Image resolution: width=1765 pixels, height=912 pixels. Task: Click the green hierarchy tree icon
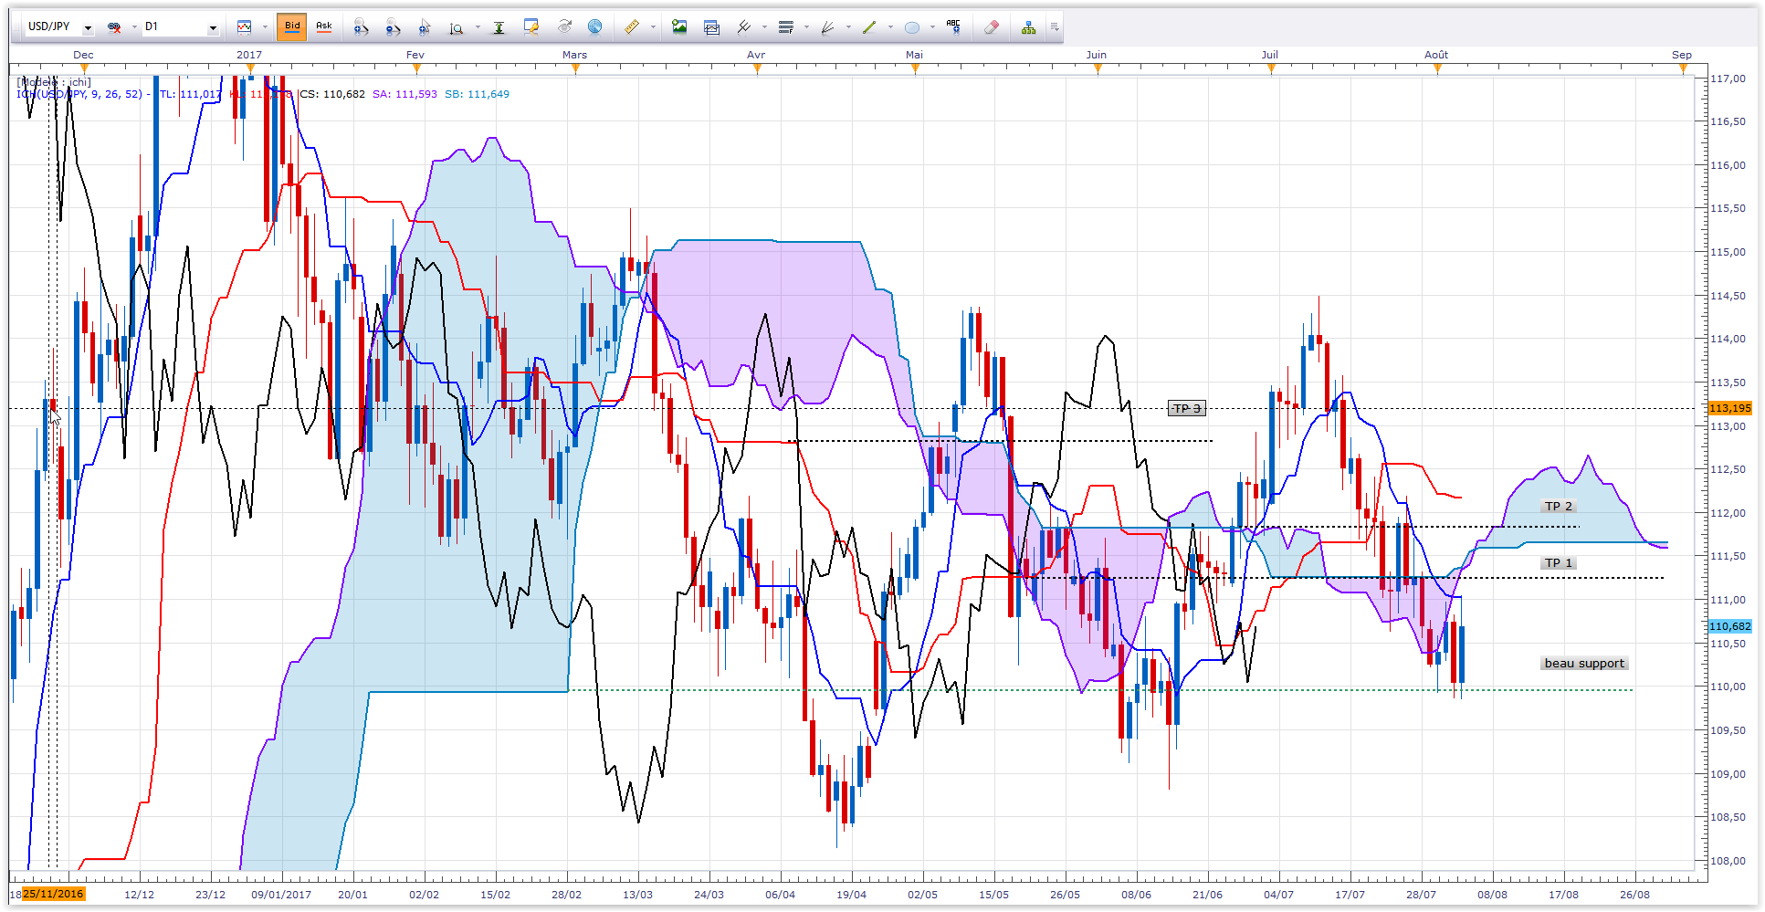(x=1029, y=27)
